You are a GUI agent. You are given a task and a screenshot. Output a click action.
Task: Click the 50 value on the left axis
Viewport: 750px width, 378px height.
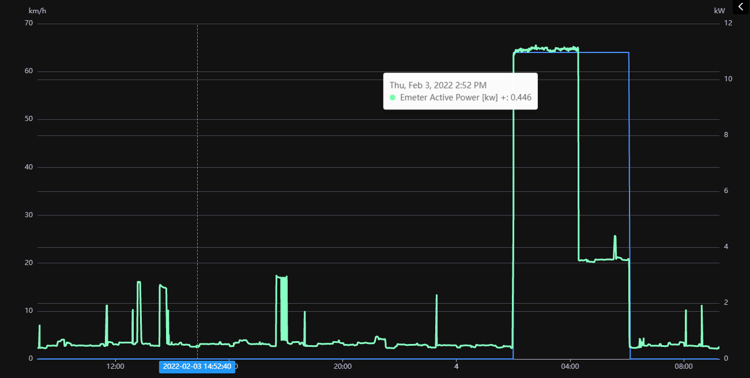tap(29, 119)
